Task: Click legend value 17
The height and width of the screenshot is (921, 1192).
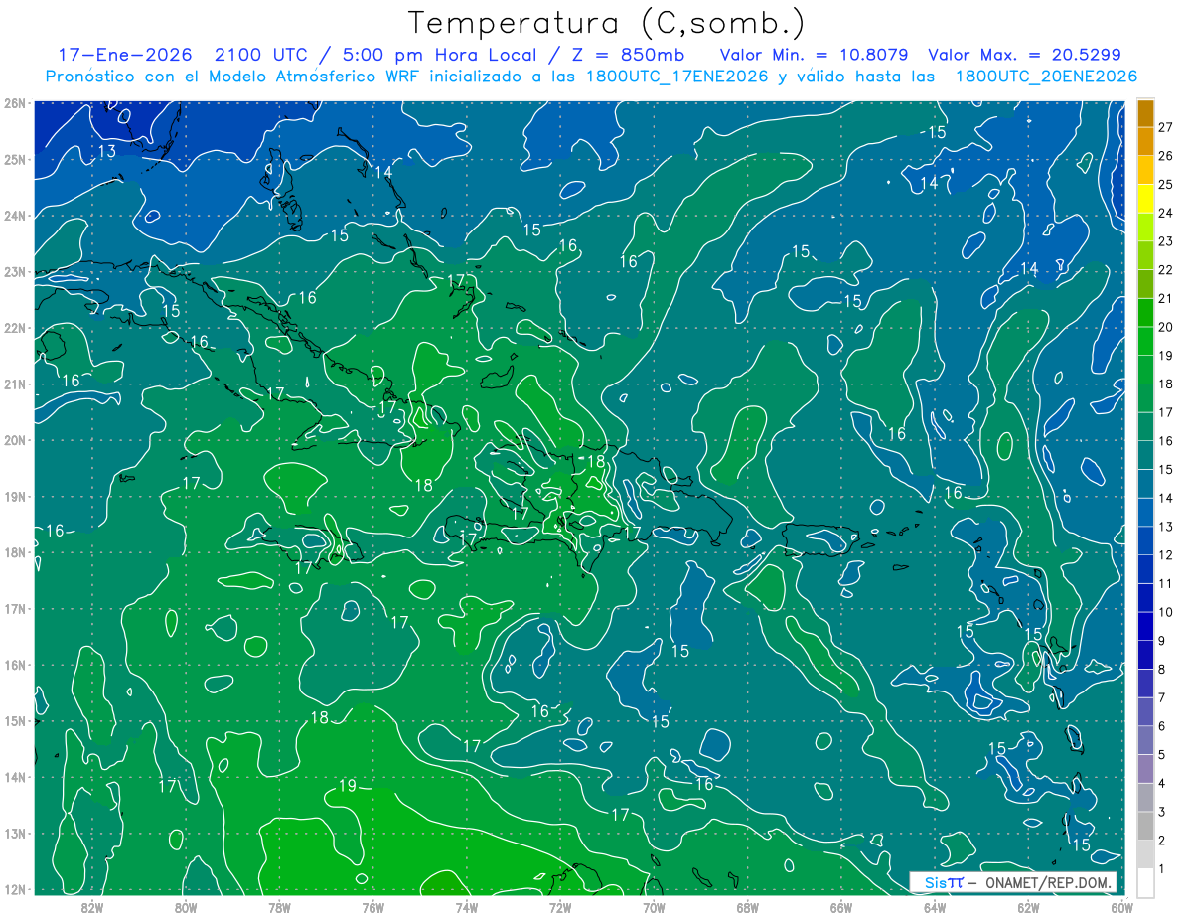Action: [1165, 412]
